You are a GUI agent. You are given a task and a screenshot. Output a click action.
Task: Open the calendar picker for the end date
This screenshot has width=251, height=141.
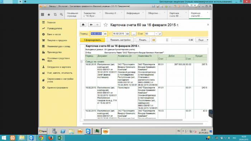[128, 34]
